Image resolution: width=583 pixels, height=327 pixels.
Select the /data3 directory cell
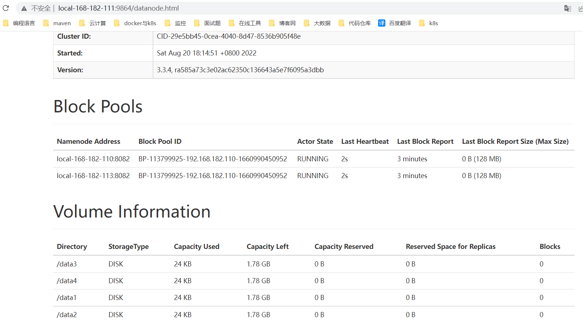(x=67, y=264)
